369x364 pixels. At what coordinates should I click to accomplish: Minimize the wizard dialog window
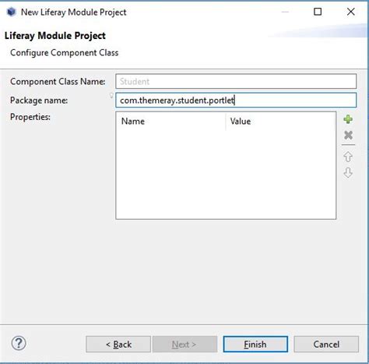(285, 12)
